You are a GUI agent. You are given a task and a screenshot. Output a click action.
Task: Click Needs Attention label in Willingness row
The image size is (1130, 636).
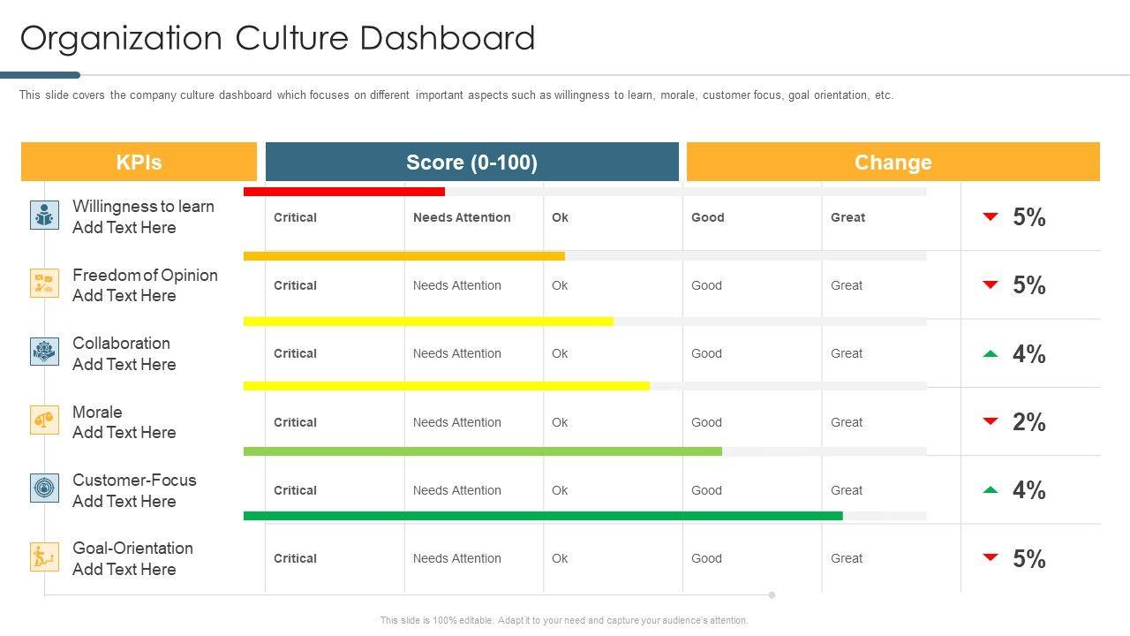462,217
